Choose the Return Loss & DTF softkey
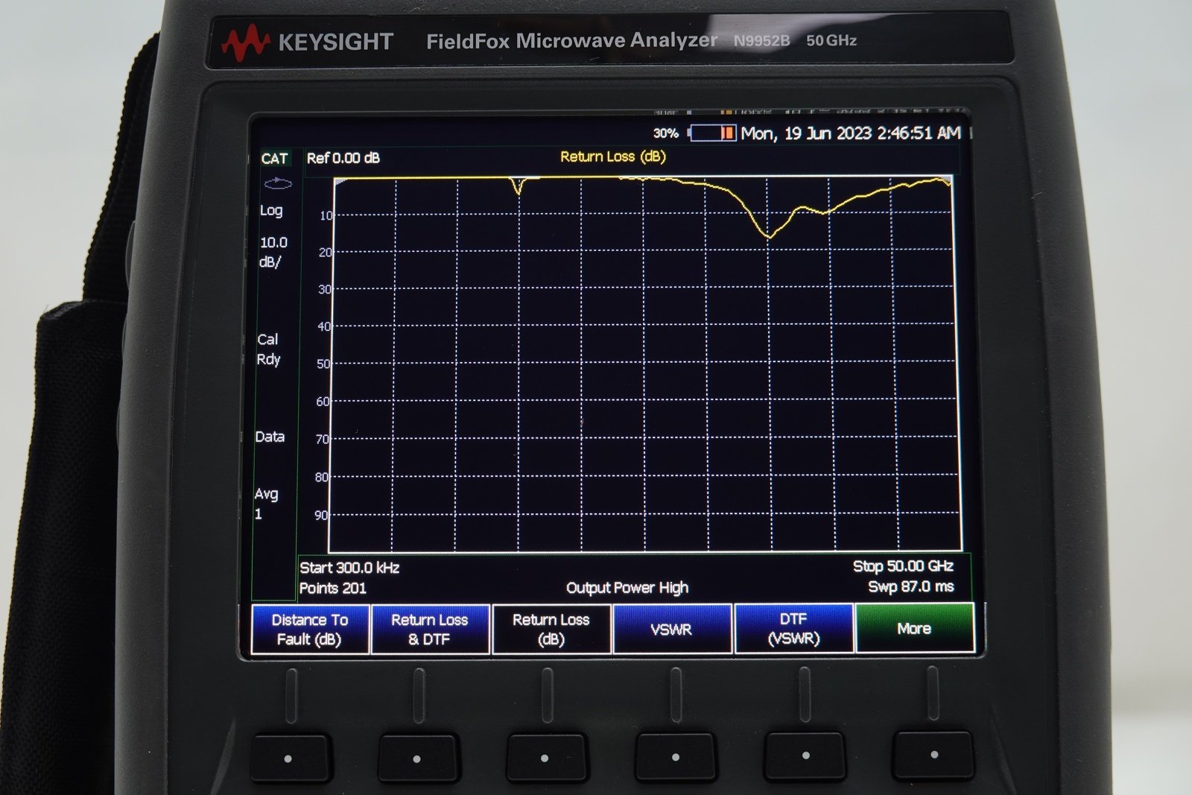 pyautogui.click(x=430, y=630)
